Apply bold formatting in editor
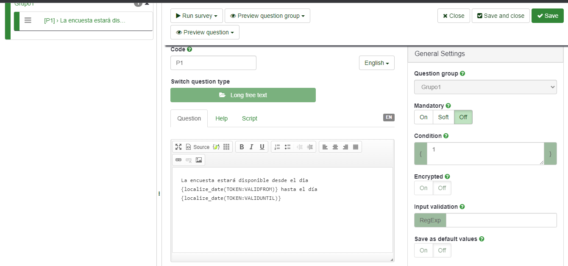 pyautogui.click(x=242, y=147)
